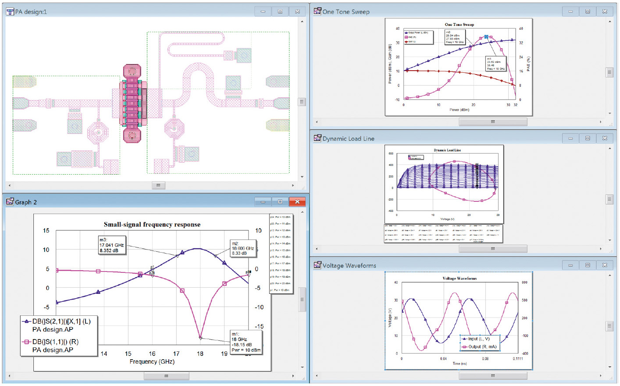Screen dimensions: 620x386
Task: Click the scroll-right arrow in Graph 2
Action: (293, 376)
